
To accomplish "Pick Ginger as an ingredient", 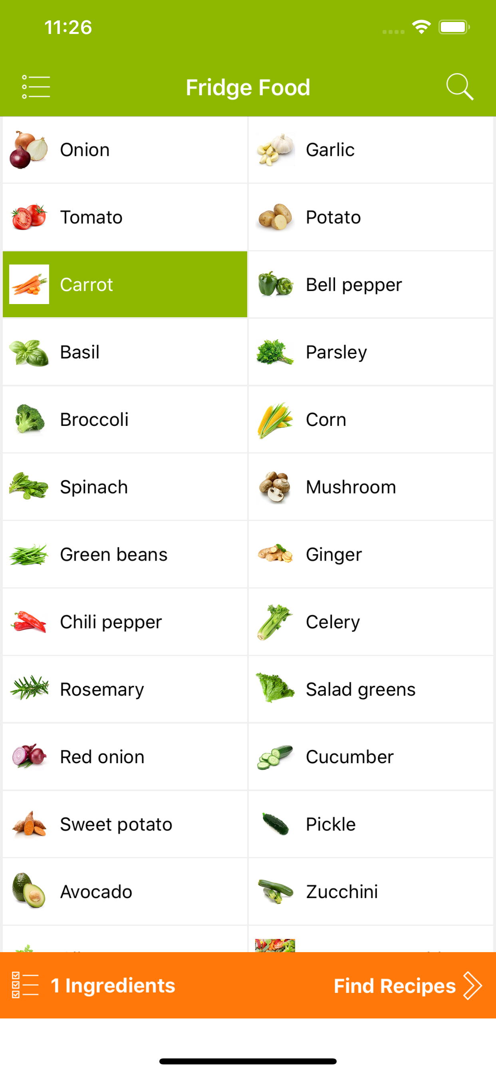I will [371, 555].
